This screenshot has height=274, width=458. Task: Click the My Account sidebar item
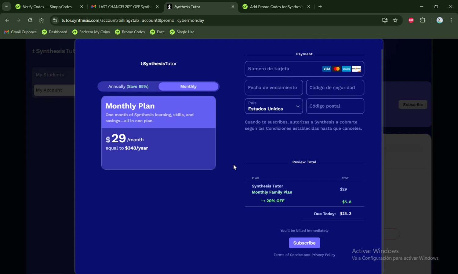[54, 90]
